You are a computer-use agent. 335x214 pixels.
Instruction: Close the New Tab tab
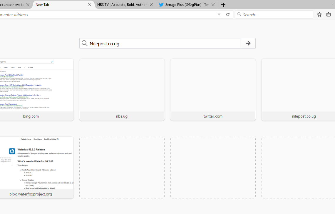pyautogui.click(x=90, y=5)
